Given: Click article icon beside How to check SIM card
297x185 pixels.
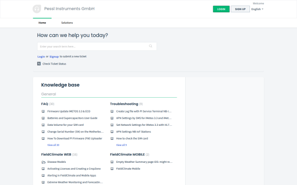Looking at the screenshot, I should 112,139.
